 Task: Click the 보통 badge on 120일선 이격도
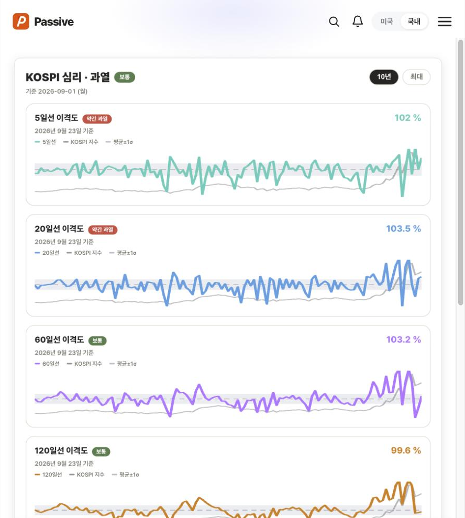pyautogui.click(x=101, y=452)
